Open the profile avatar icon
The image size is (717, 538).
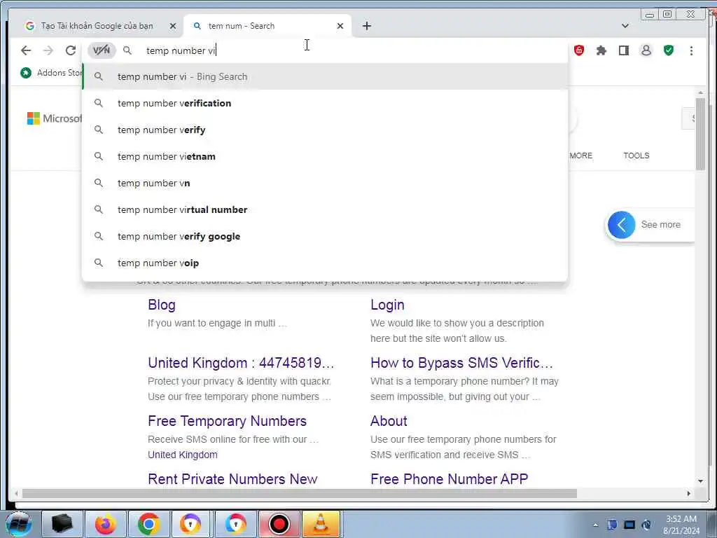(646, 50)
